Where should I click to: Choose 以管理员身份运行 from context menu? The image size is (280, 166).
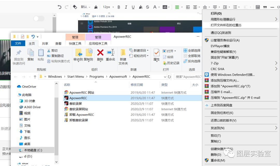(241, 40)
